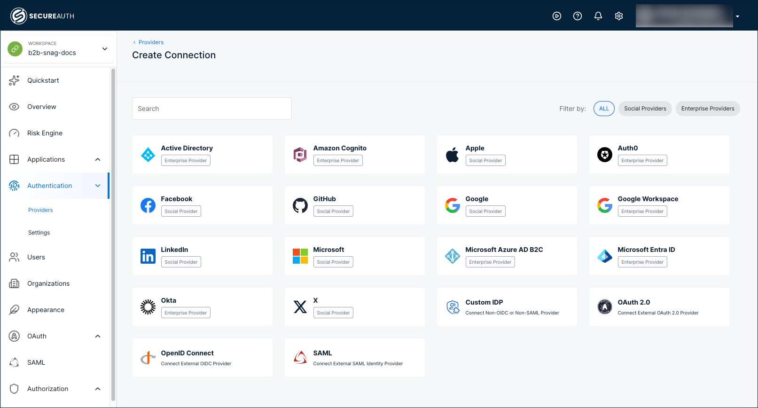Click the Appearance brush icon

tap(14, 310)
